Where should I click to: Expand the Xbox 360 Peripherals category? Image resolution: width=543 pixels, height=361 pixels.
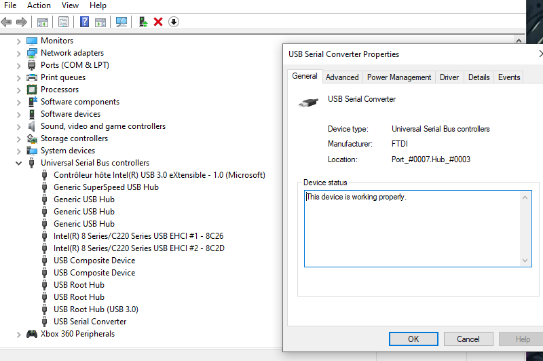coord(18,334)
